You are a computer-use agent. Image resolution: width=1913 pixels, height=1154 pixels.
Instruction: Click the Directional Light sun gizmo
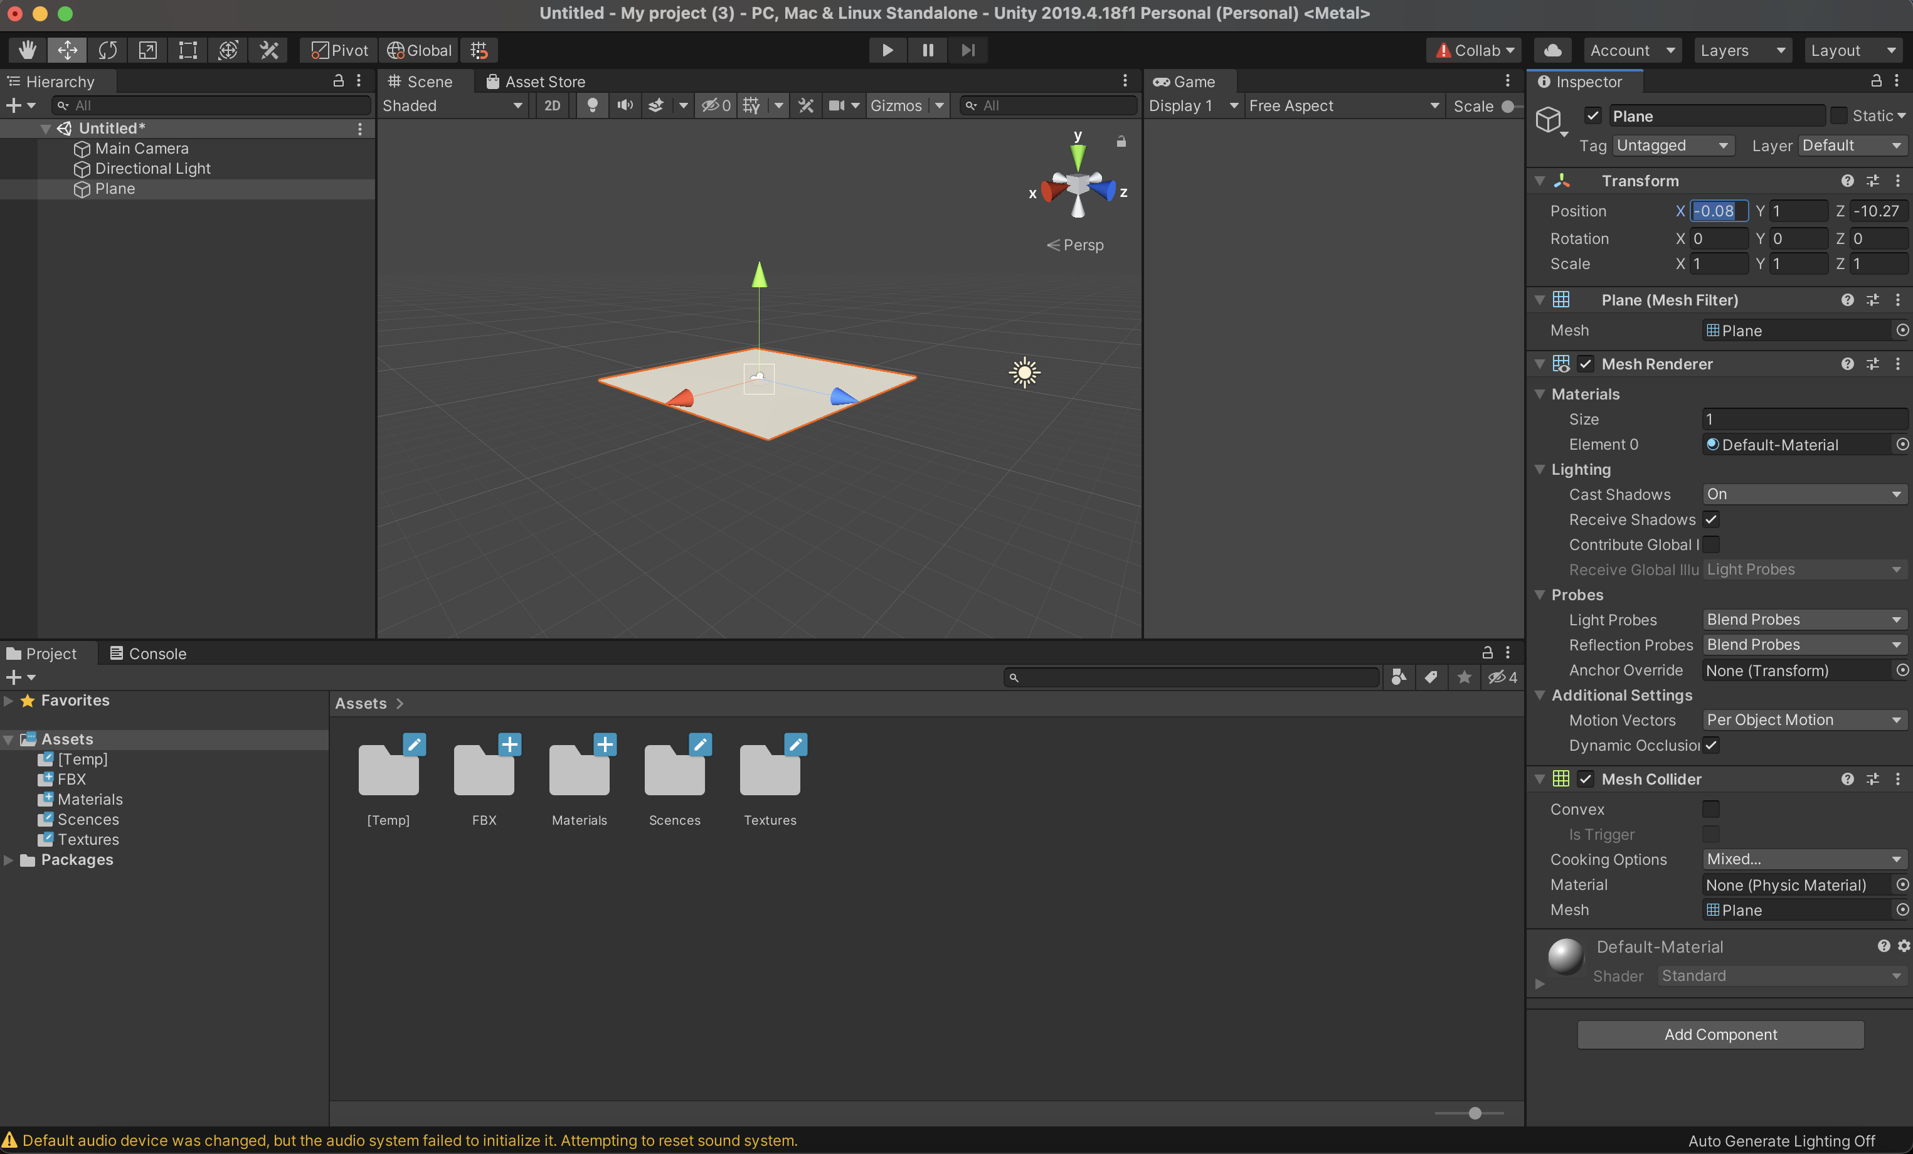(x=1024, y=373)
